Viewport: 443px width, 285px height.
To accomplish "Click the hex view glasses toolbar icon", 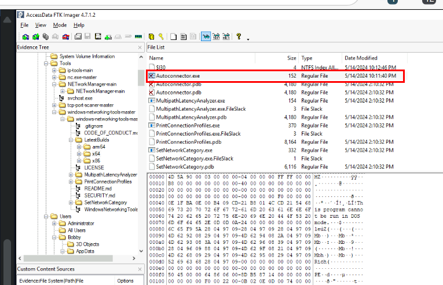I will click(x=206, y=37).
